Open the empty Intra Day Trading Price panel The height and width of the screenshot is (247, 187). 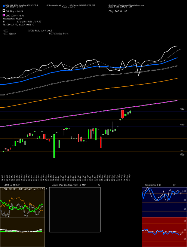pos(75,210)
